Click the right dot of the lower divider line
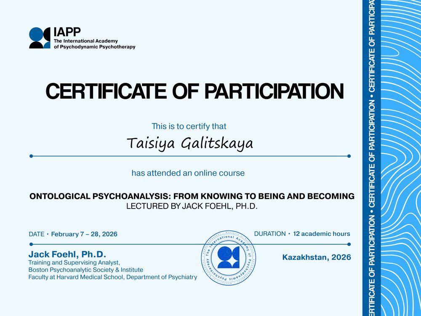Screen dimensions: 421x316 (349, 244)
